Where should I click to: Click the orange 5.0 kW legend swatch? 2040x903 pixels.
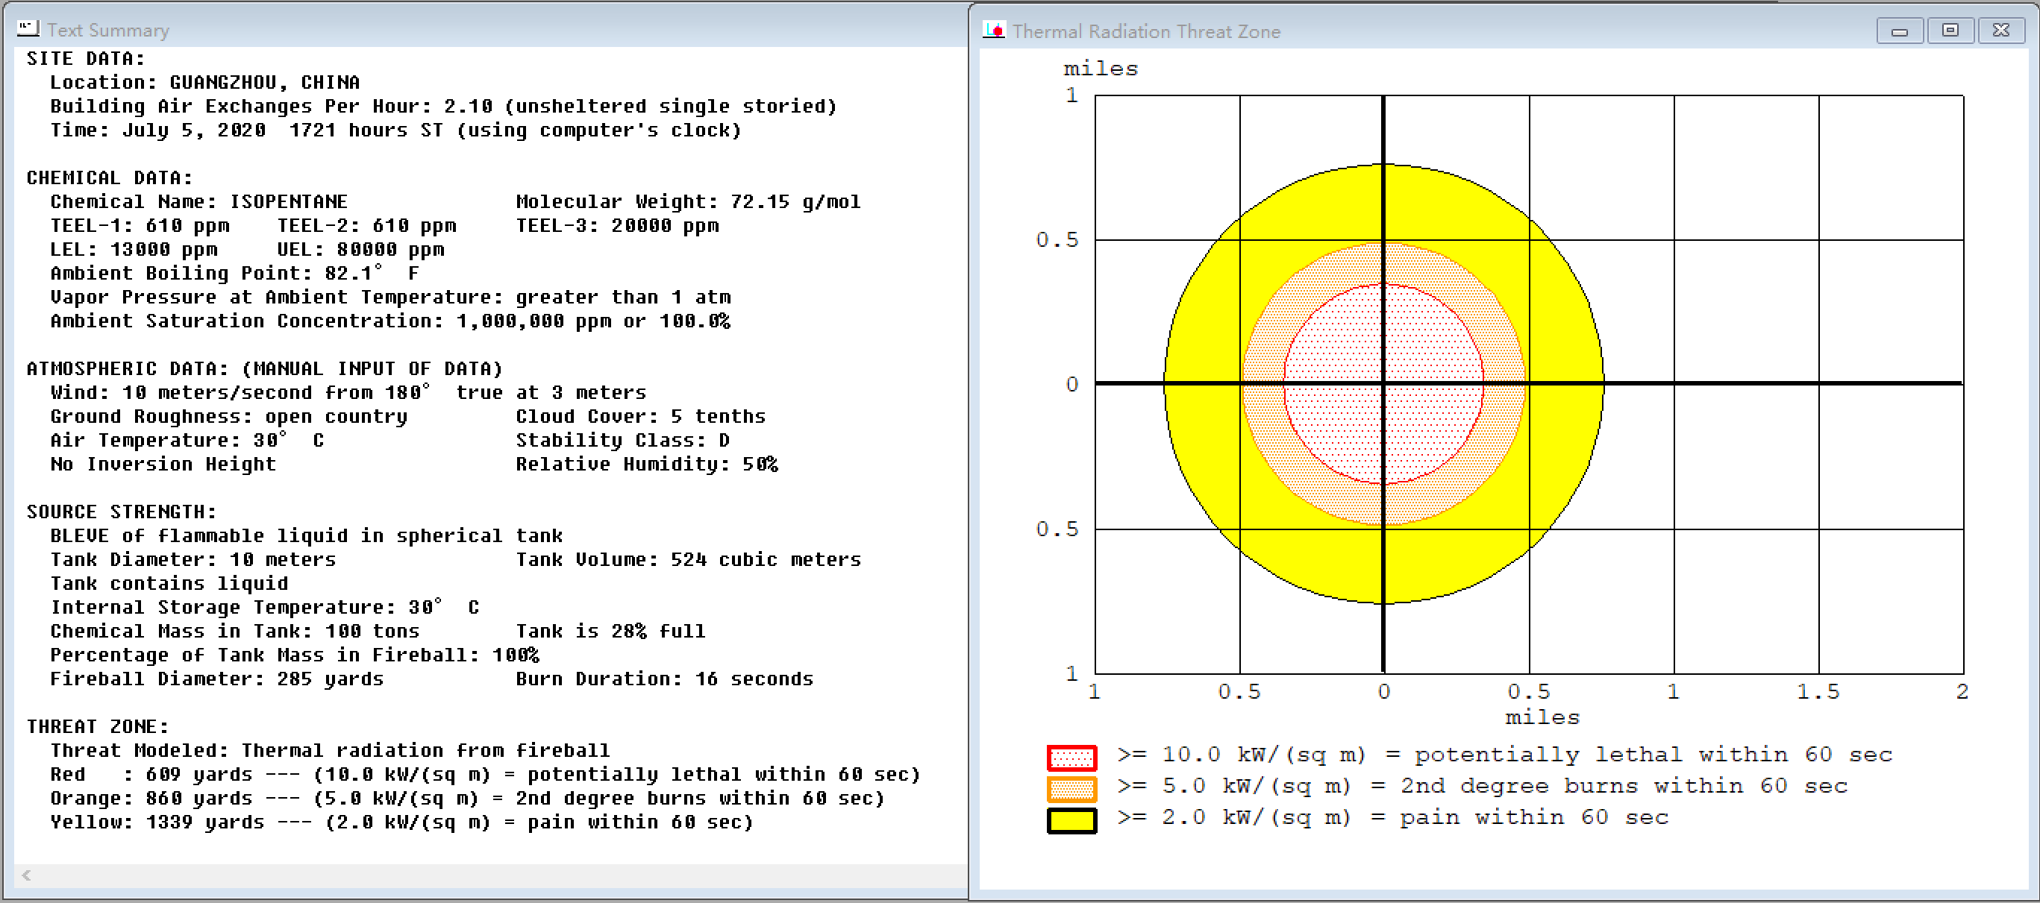(x=1071, y=789)
